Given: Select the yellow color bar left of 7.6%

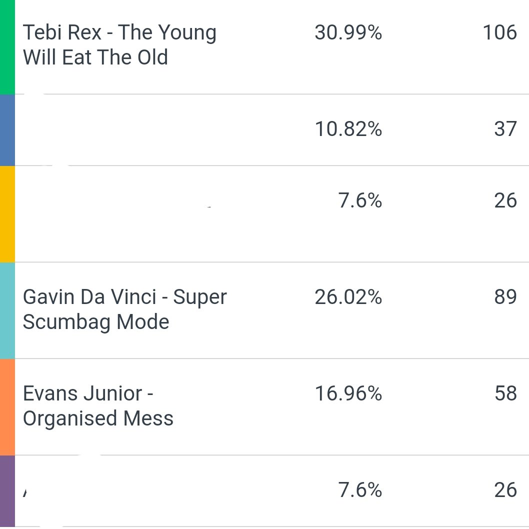Looking at the screenshot, I should coord(7,214).
